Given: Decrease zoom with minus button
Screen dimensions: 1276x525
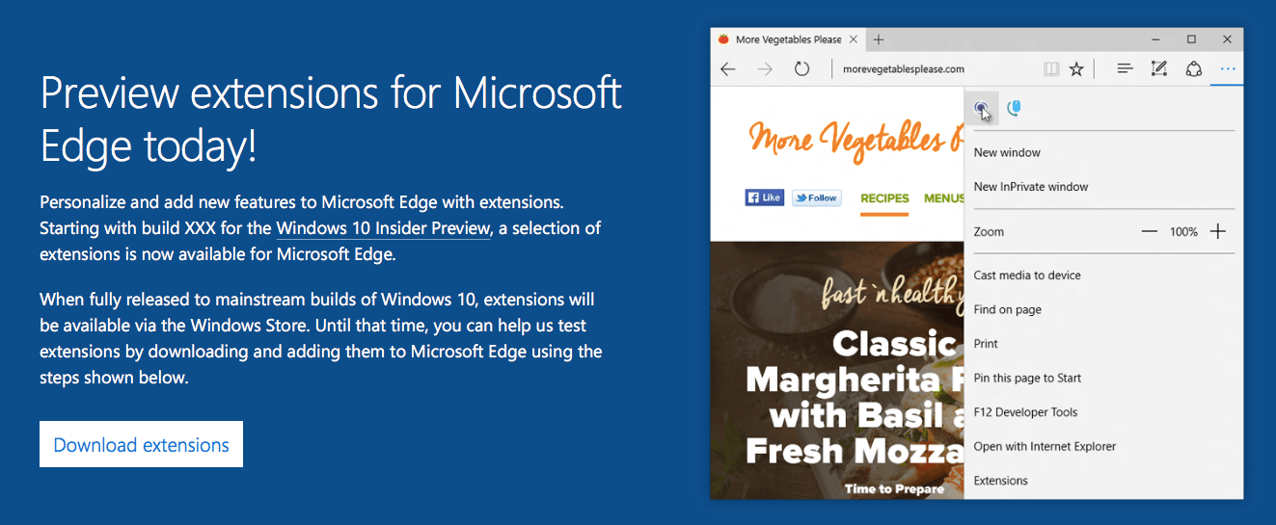Looking at the screenshot, I should [1149, 232].
